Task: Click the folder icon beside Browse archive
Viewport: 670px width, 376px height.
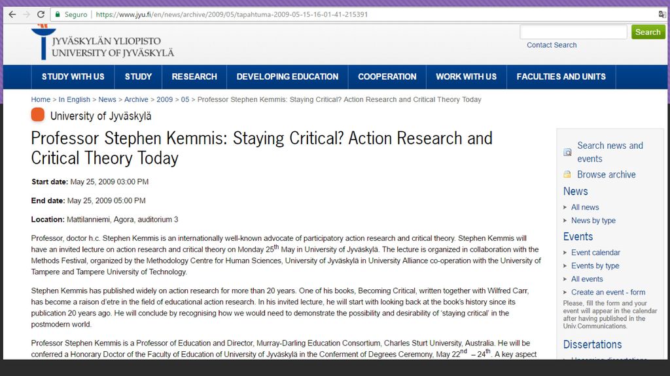Action: [567, 174]
